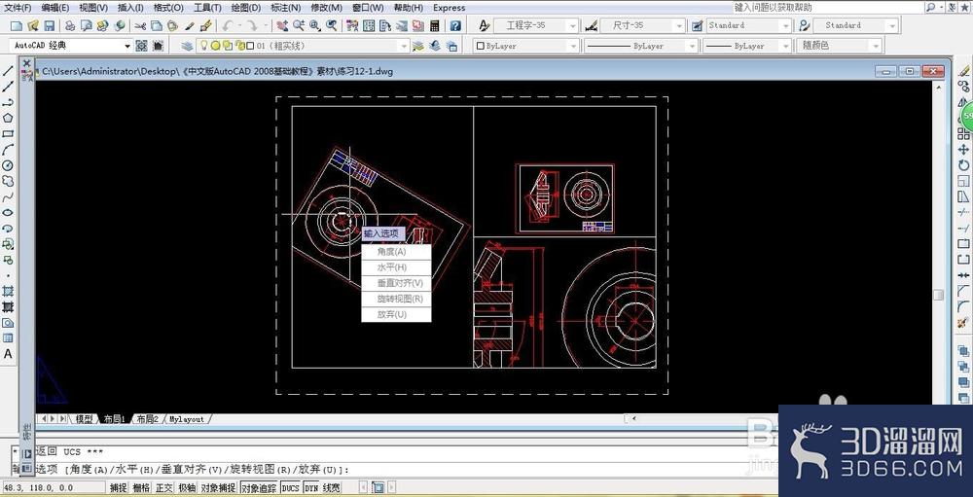
Task: Select the Line tool in Draw toolbar
Action: [8, 71]
